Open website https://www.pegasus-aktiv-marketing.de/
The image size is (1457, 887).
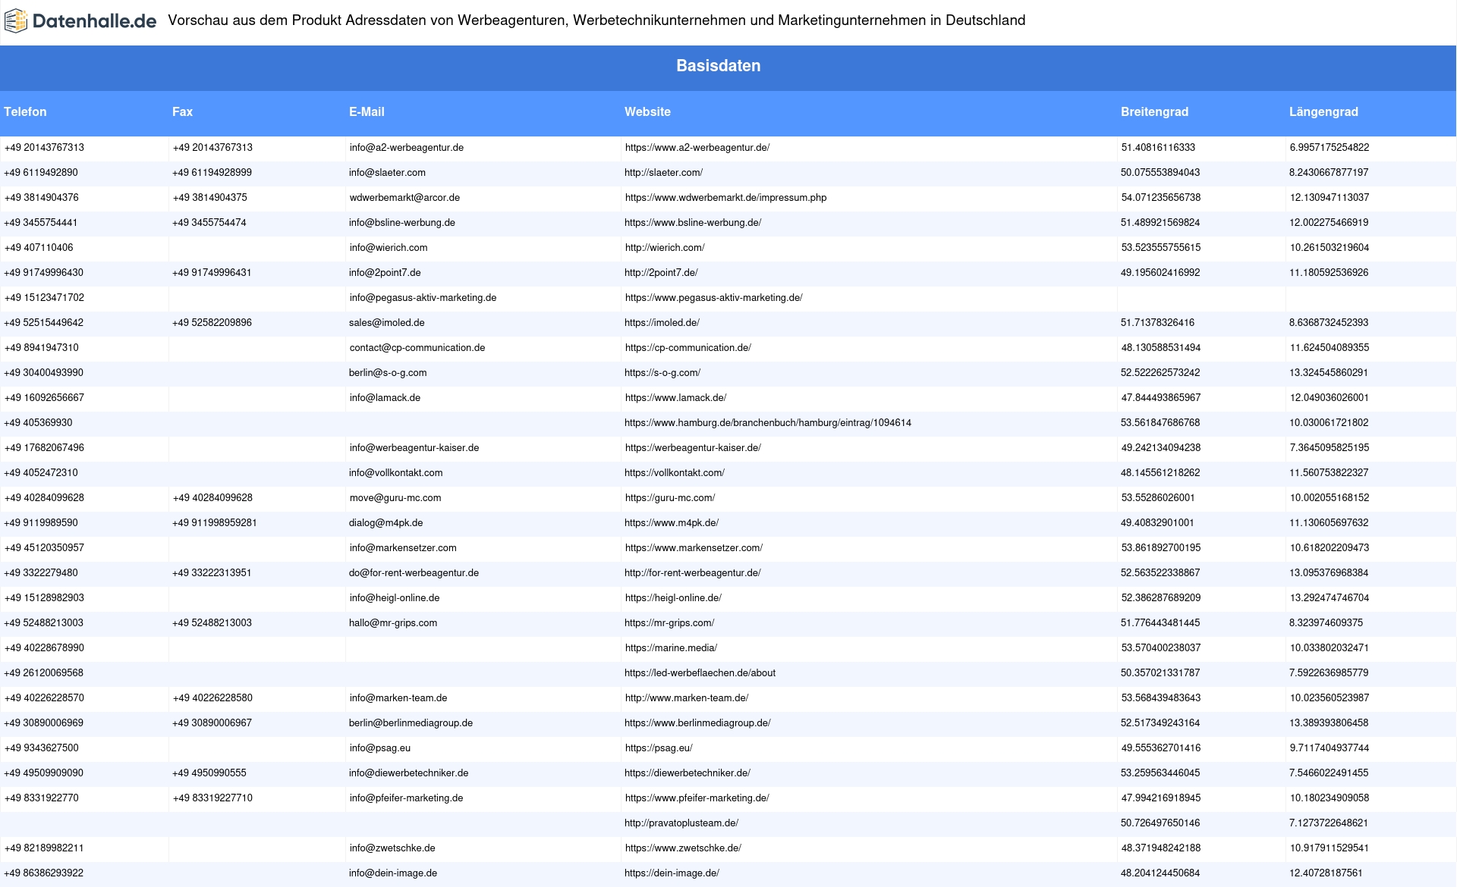pos(713,298)
